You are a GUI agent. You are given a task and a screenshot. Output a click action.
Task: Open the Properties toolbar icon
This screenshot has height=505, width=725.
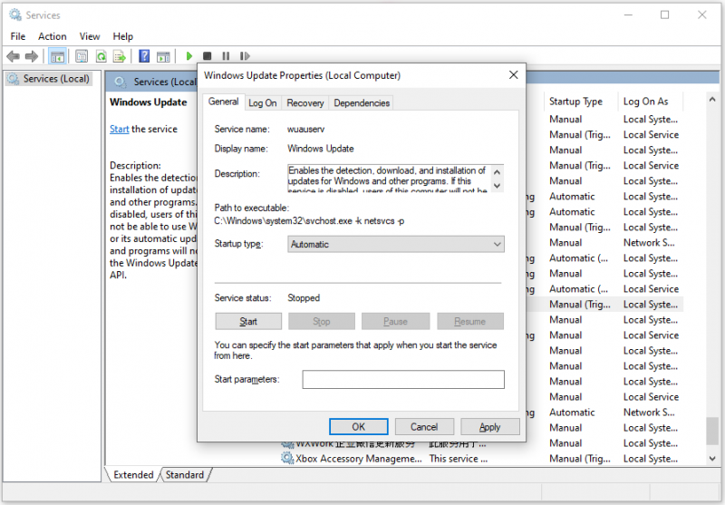[82, 56]
